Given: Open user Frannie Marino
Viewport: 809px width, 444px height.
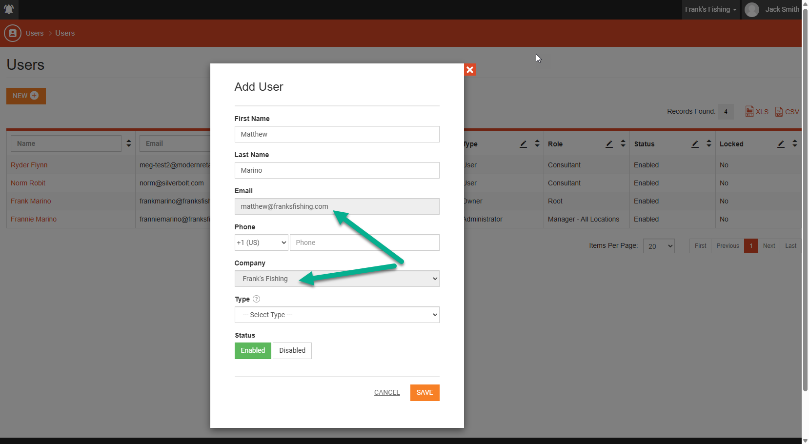Looking at the screenshot, I should coord(34,219).
